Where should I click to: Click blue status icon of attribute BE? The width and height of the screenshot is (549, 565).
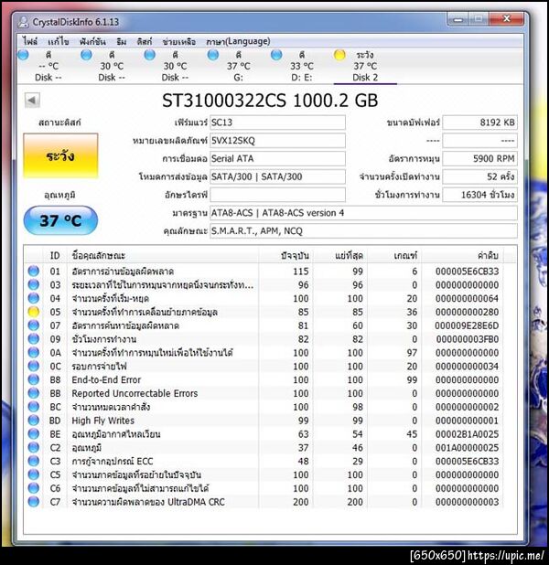[x=34, y=434]
